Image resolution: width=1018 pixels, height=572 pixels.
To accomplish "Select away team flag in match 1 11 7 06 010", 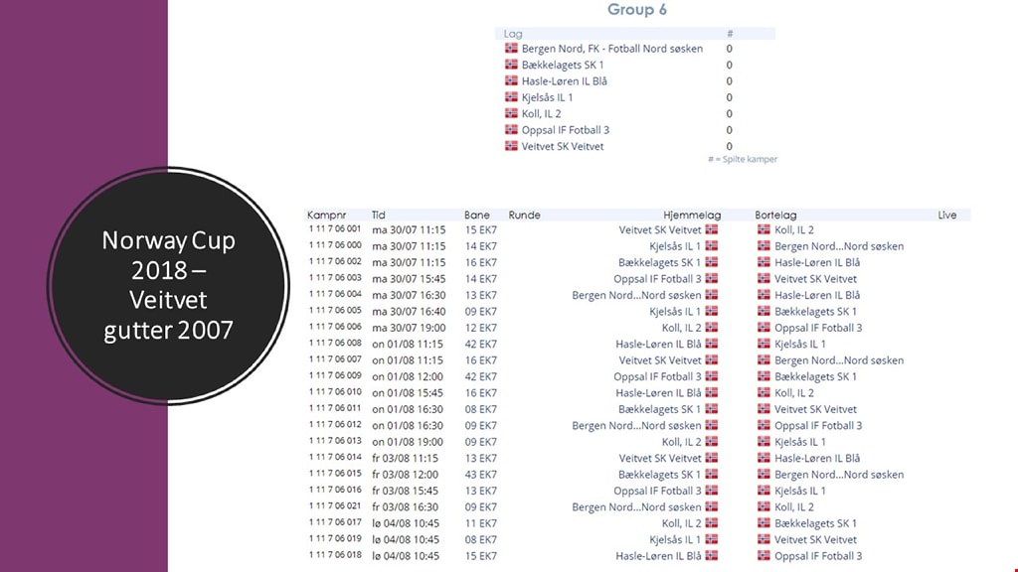I will pyautogui.click(x=763, y=392).
